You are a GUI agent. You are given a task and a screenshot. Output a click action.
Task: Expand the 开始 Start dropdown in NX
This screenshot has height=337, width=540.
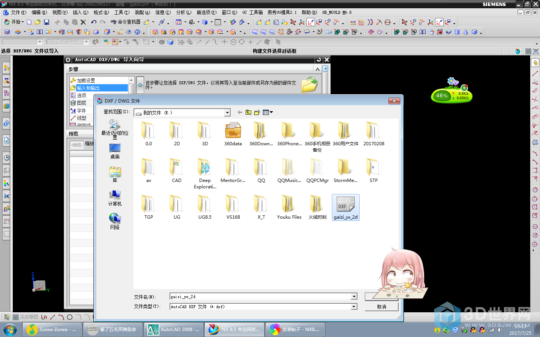point(14,22)
